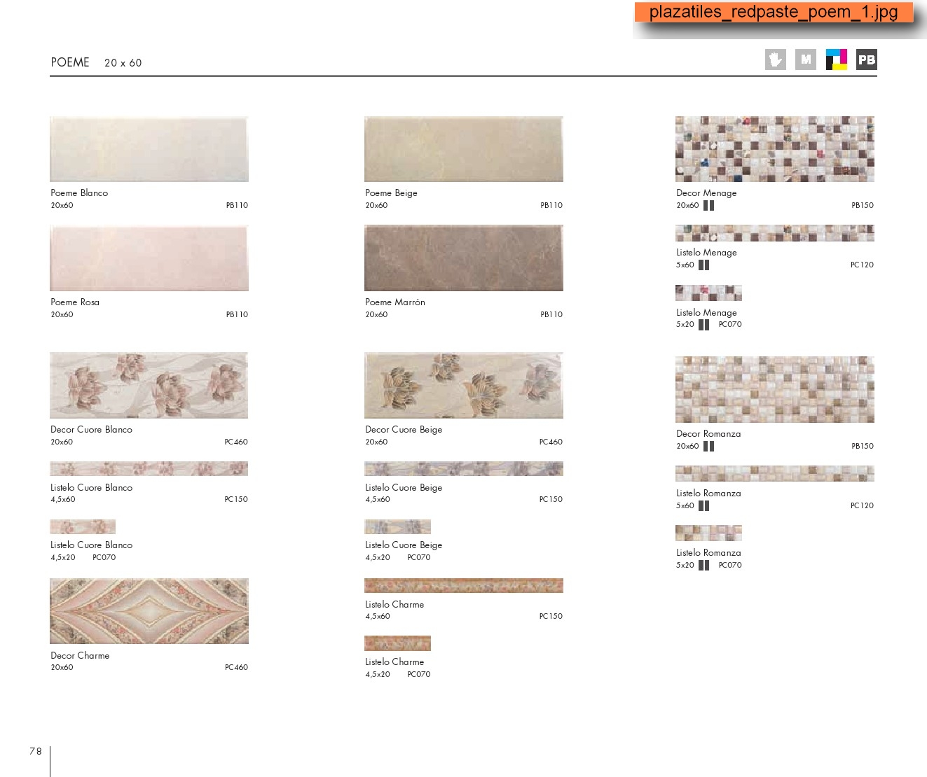
Task: Click the PC460 code under Decor Charme
Action: click(236, 668)
